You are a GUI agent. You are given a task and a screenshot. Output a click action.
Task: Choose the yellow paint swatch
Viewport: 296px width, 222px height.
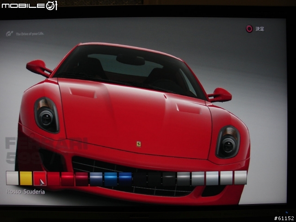point(26,178)
